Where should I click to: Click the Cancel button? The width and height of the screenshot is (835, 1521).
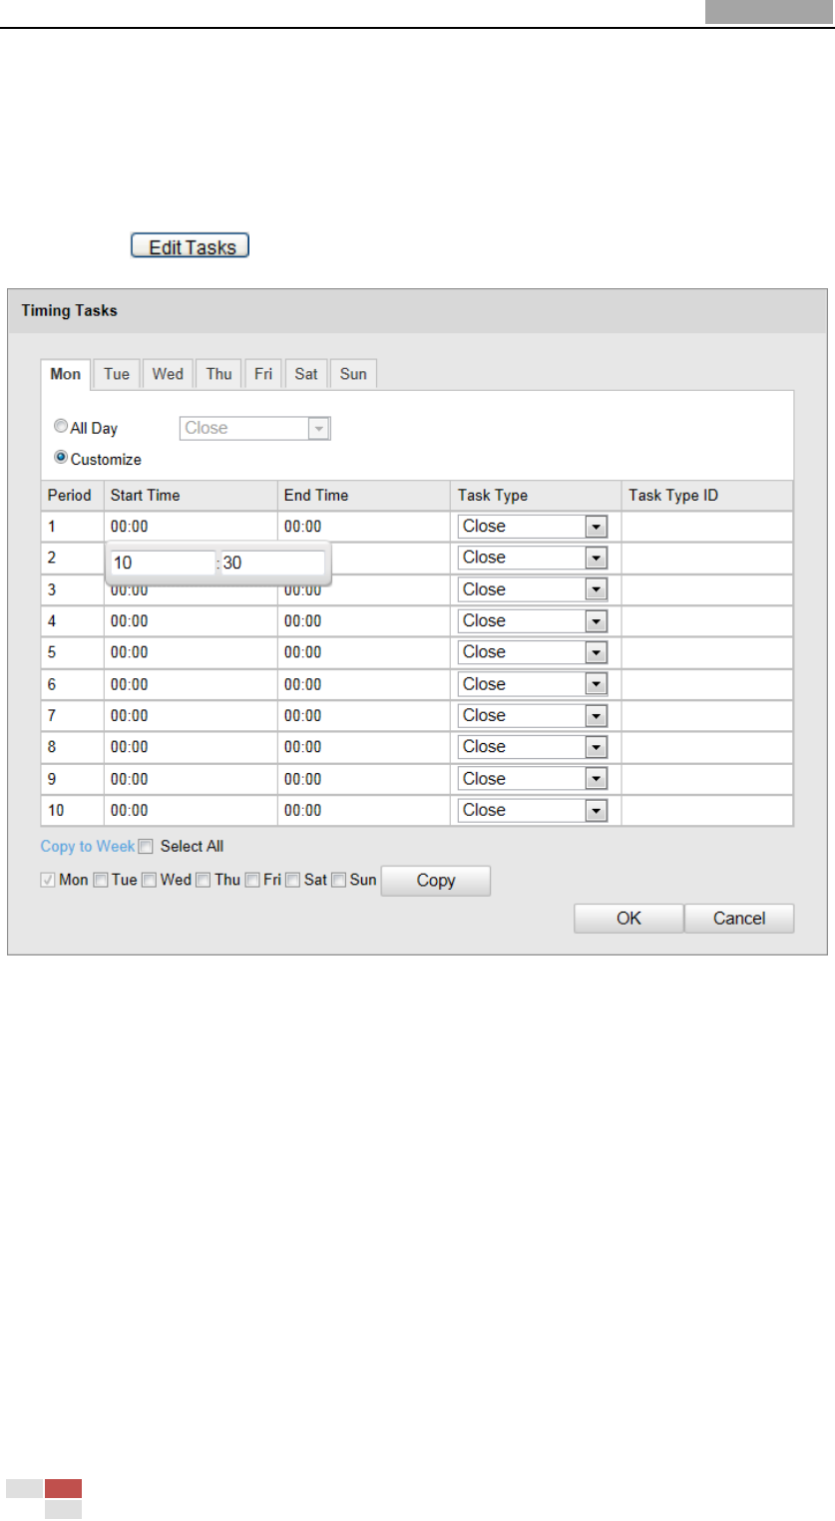coord(739,919)
